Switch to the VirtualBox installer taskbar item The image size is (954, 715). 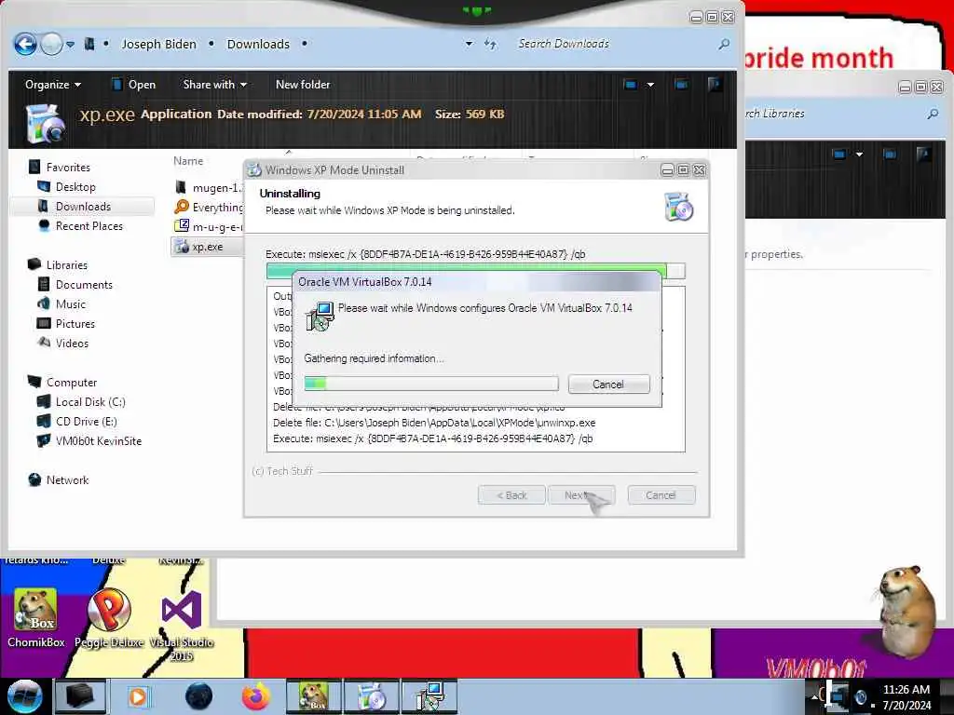429,696
